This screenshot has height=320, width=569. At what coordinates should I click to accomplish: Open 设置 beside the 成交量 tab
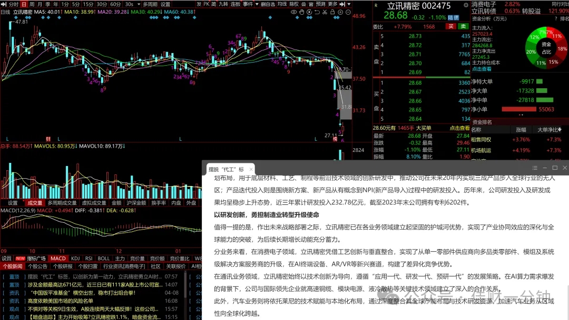(x=13, y=203)
